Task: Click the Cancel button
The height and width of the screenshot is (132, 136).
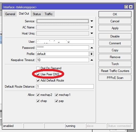Action: (x=115, y=21)
